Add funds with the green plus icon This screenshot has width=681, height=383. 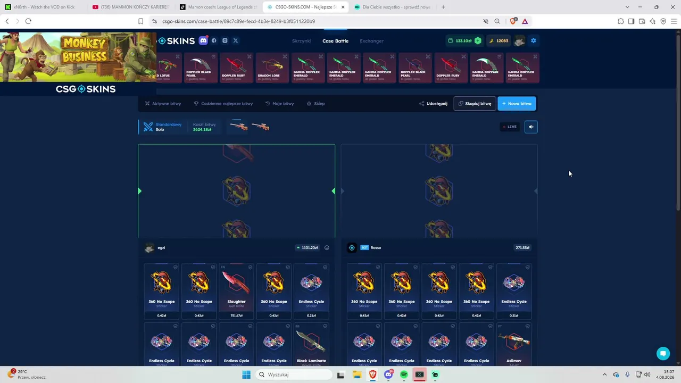(478, 40)
